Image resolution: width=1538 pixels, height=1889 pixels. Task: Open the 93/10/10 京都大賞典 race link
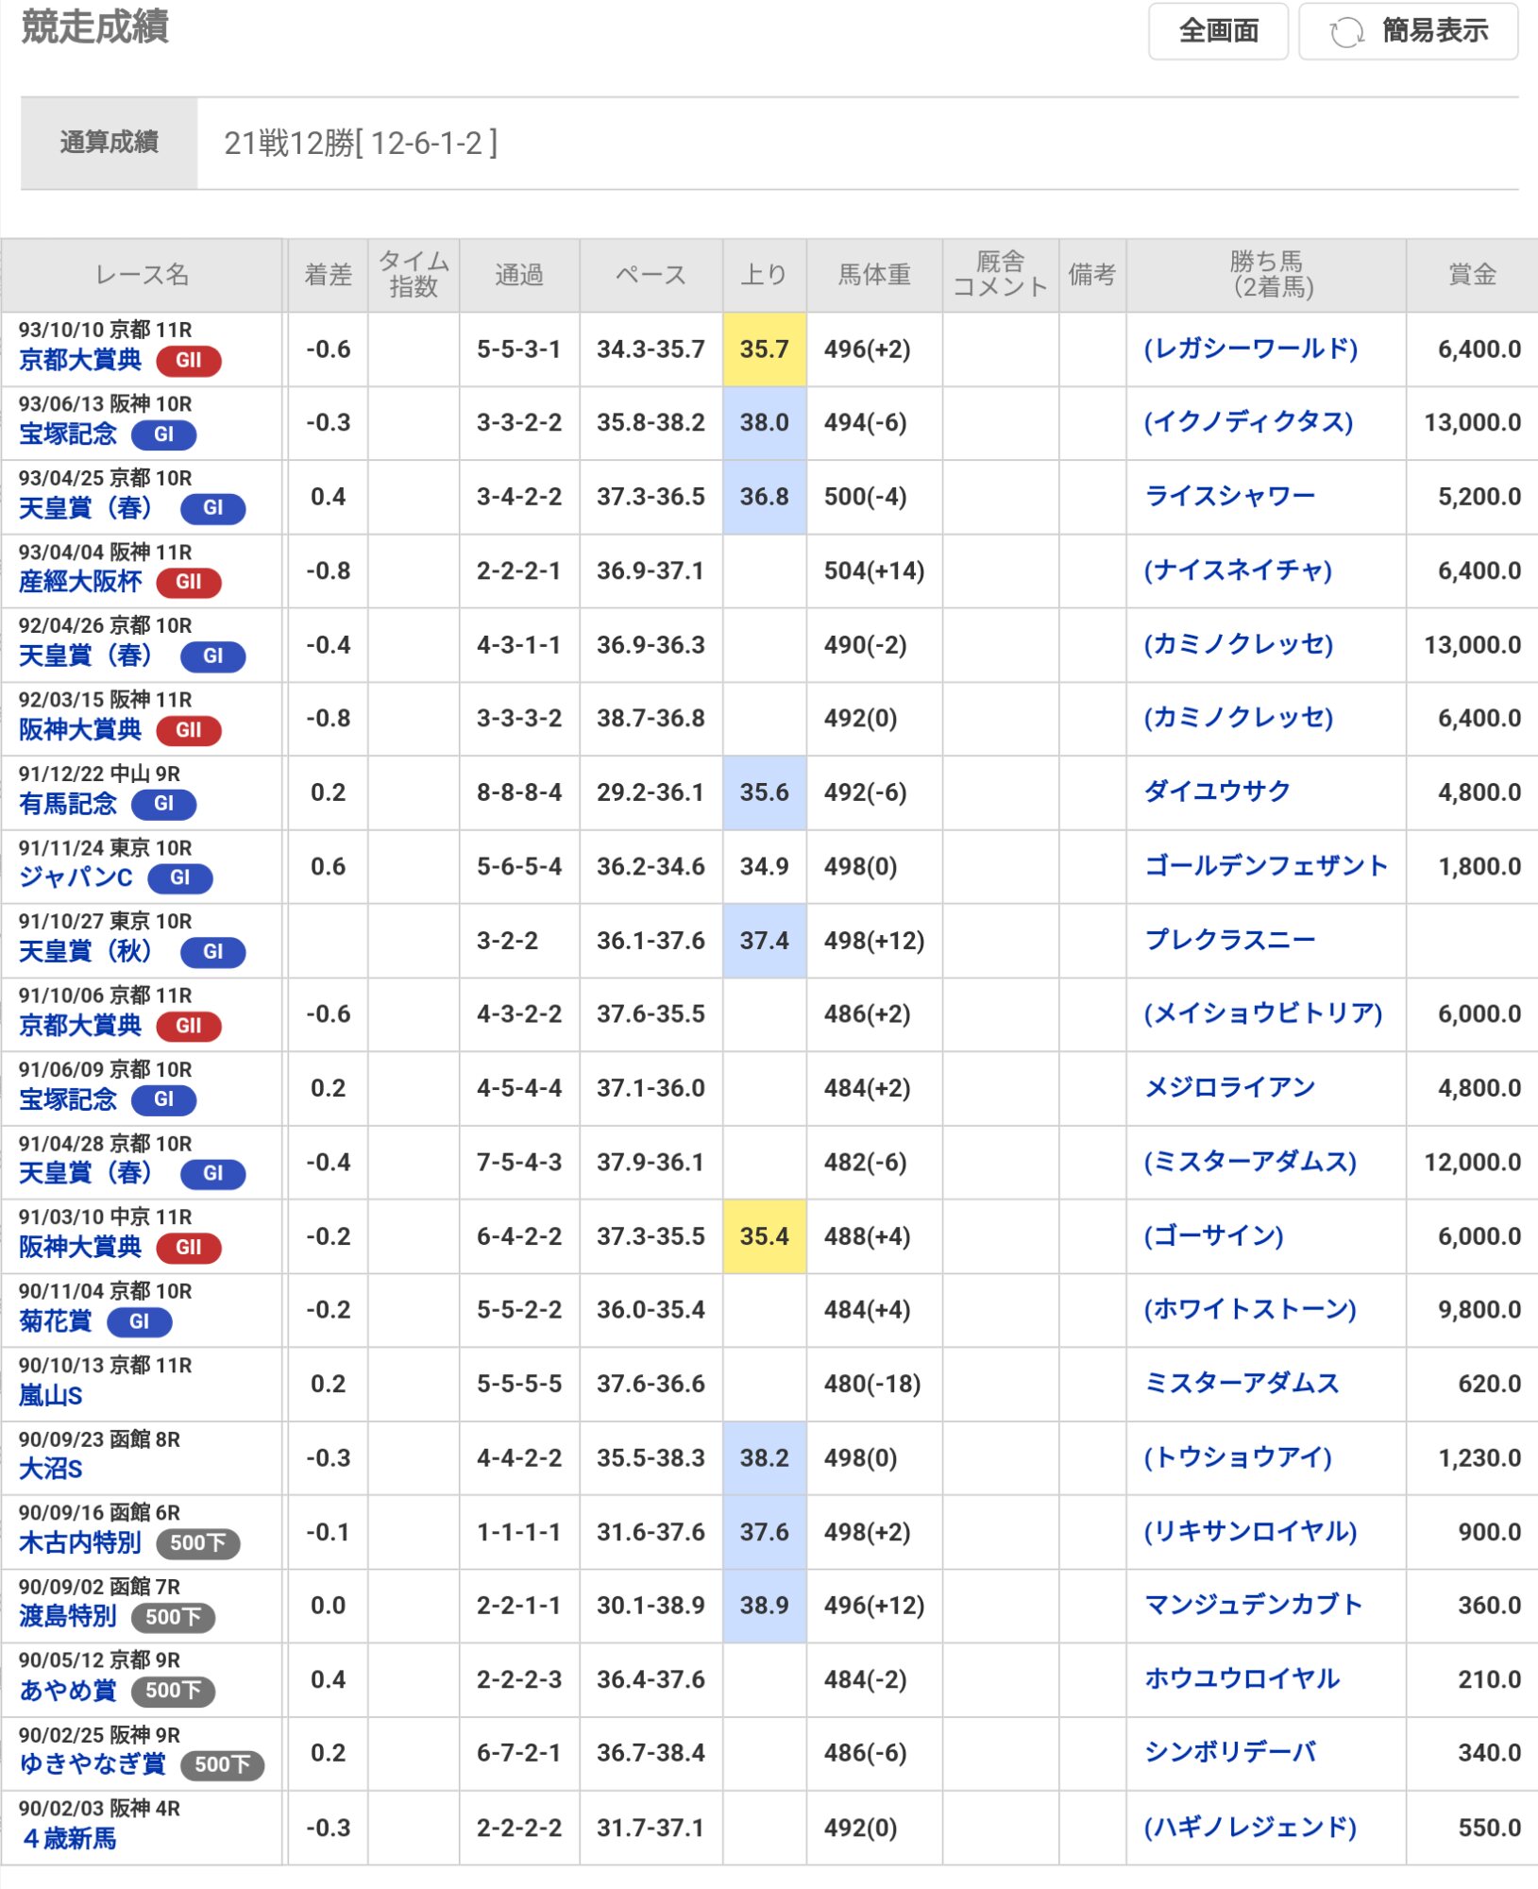point(80,360)
